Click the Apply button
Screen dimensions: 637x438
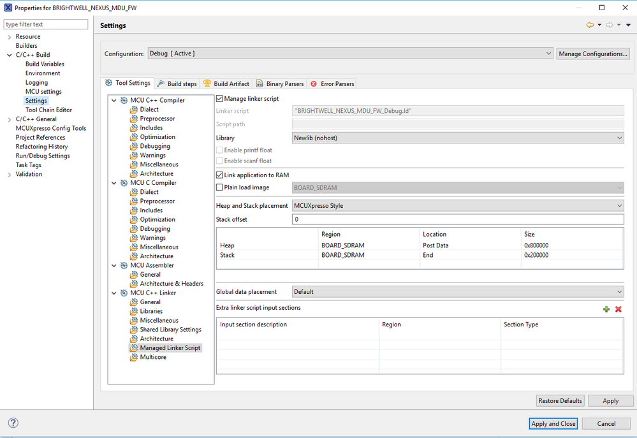611,400
